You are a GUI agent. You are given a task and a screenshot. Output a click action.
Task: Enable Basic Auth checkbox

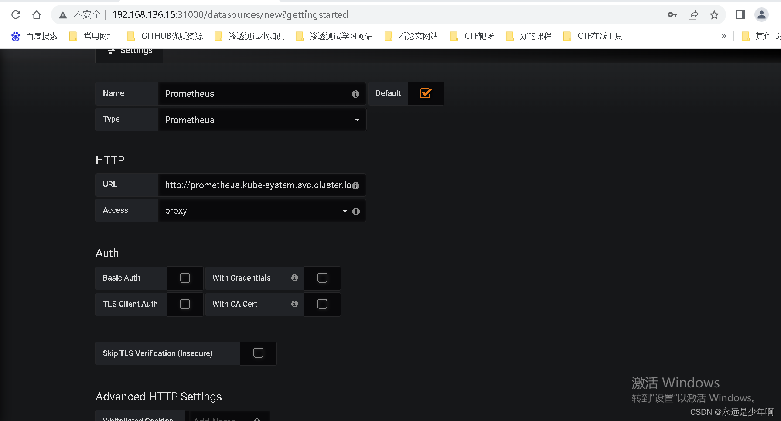point(185,278)
